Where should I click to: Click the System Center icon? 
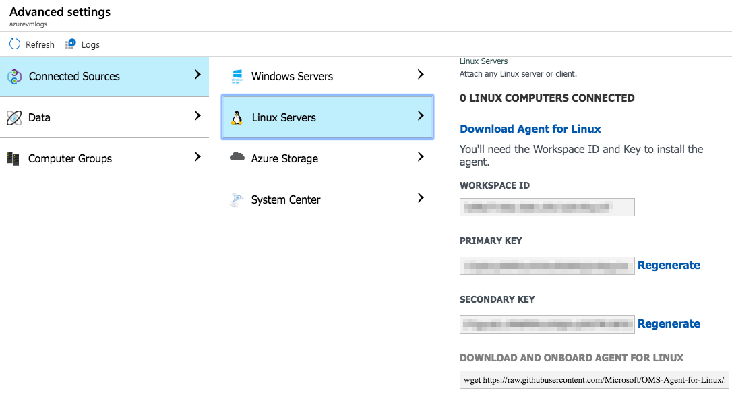point(237,200)
